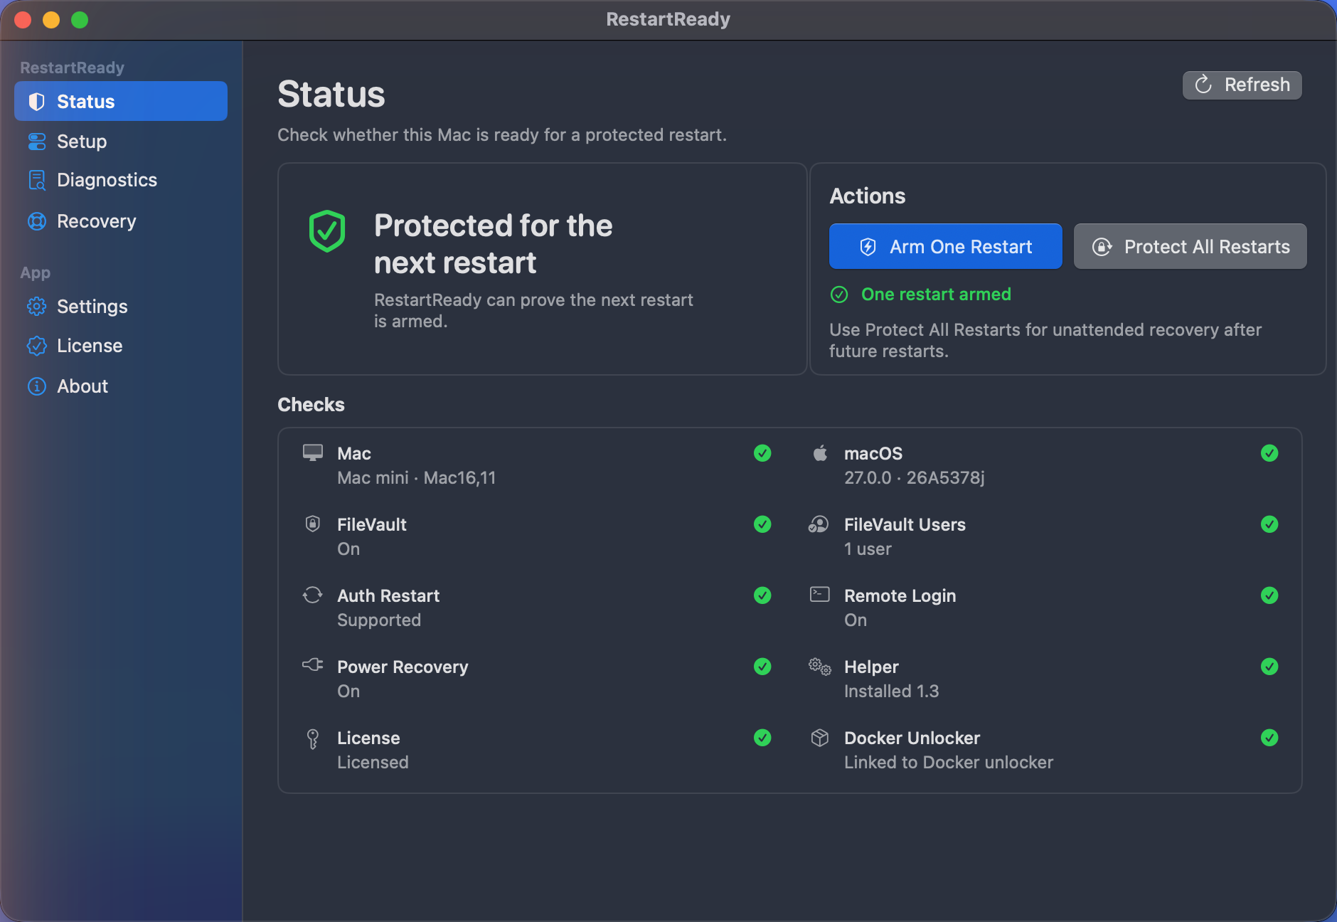Screen dimensions: 1337x922
Task: Click the Refresh button
Action: click(x=1242, y=85)
